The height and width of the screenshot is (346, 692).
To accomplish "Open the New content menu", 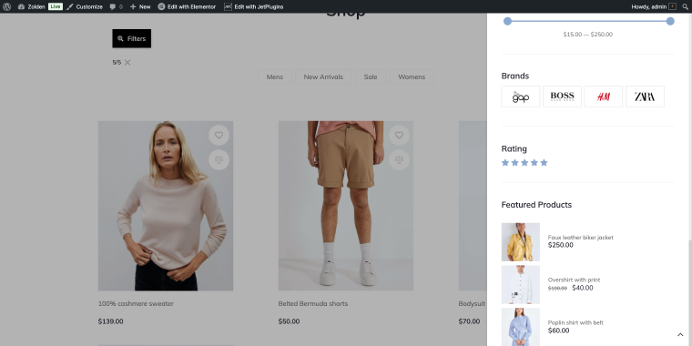I will [x=140, y=6].
